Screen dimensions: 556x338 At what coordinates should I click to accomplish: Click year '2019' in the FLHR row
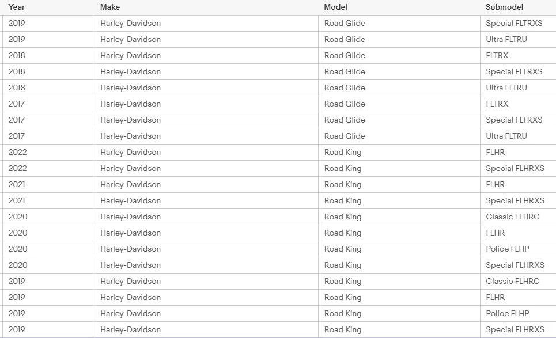click(x=17, y=297)
